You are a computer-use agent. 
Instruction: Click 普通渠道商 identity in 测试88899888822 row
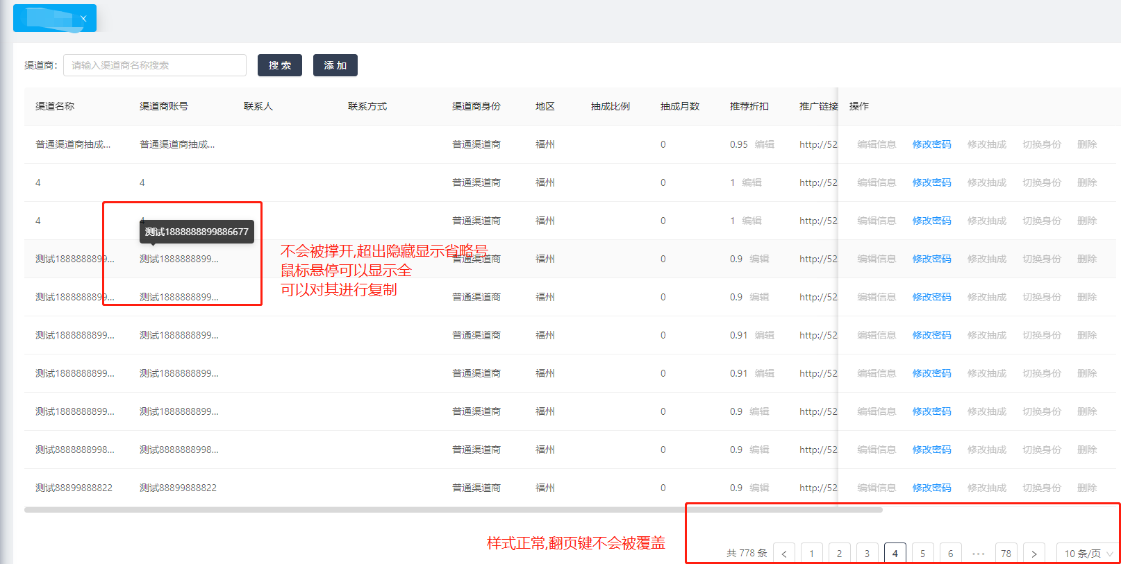click(x=476, y=488)
